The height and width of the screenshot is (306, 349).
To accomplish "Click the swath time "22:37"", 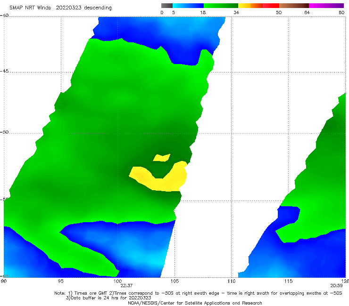I will (126, 286).
